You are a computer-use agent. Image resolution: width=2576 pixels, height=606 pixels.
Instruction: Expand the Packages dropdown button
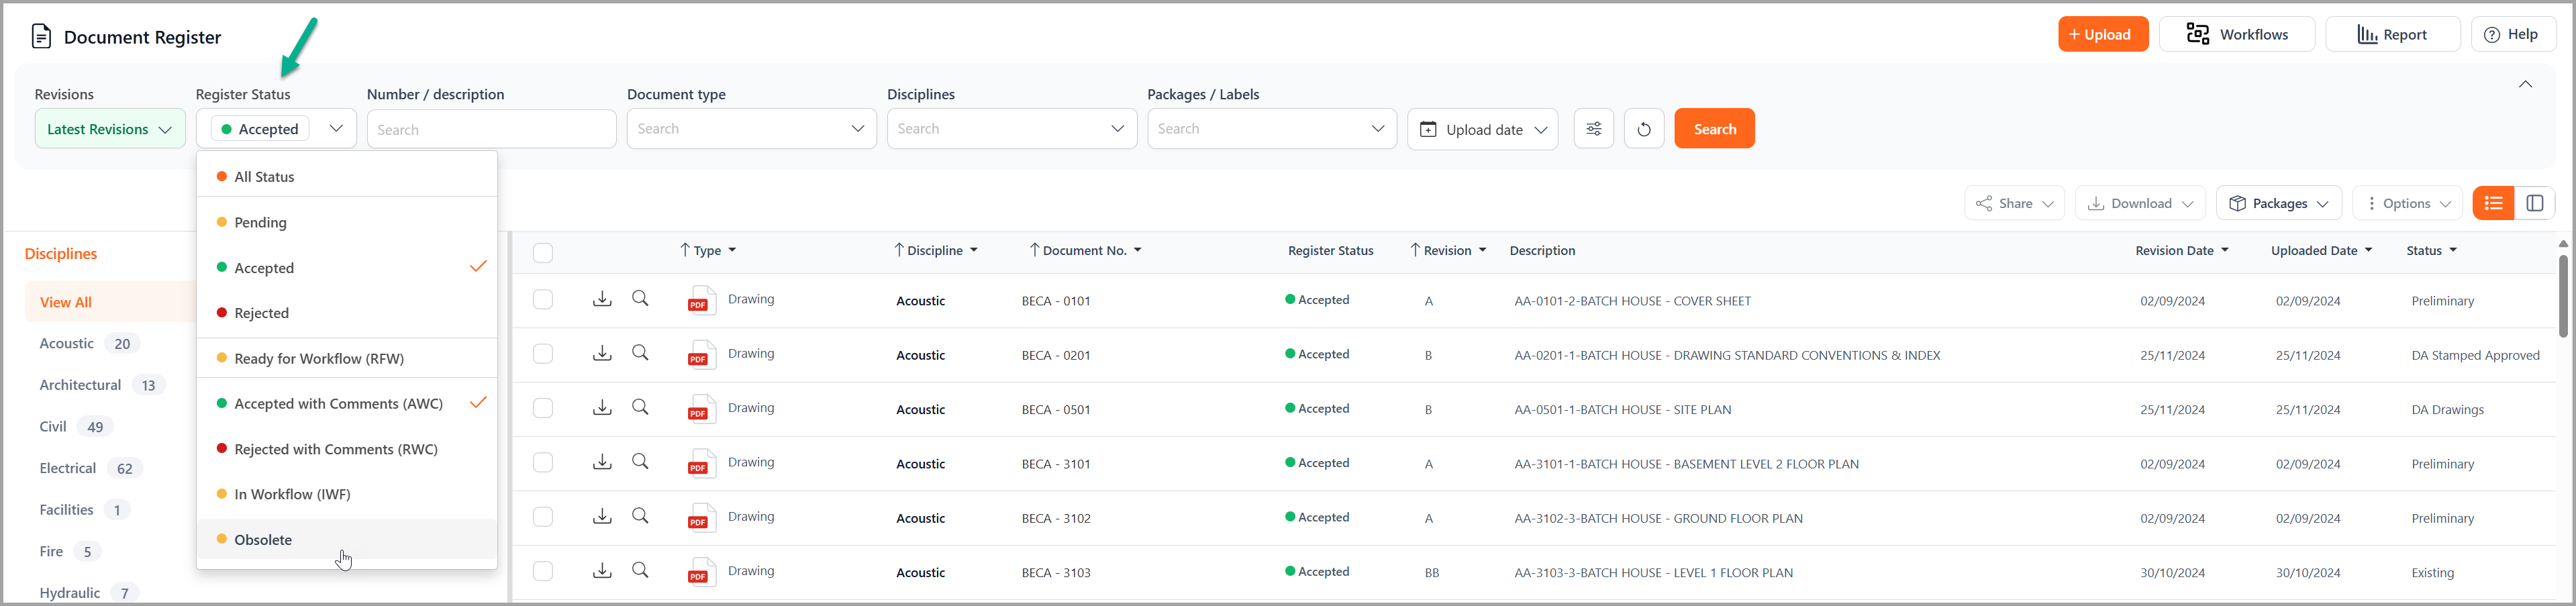[x=2279, y=203]
